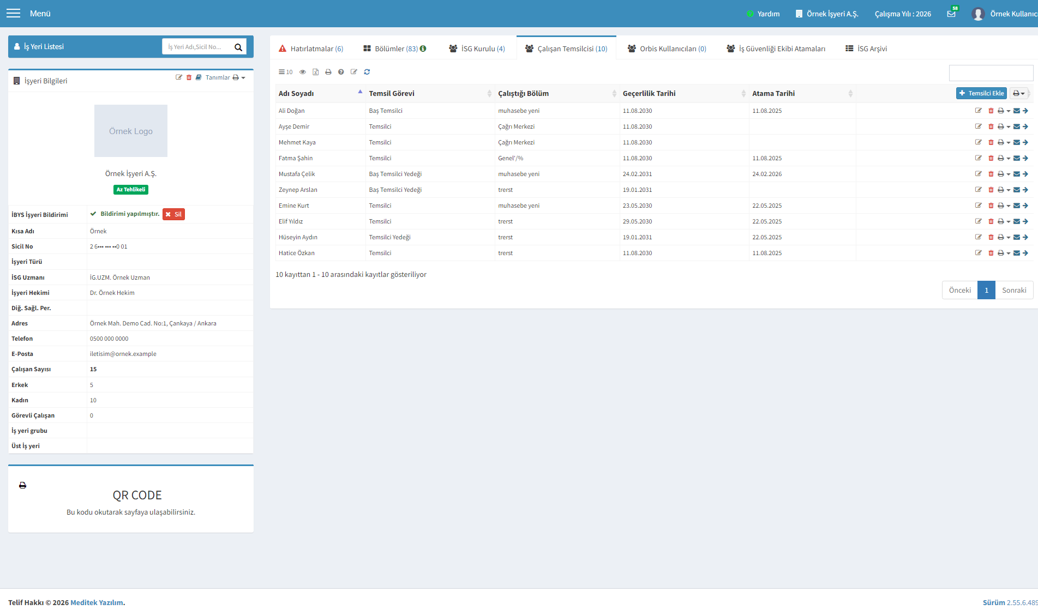Delete Ali Doğan's record with trash icon
This screenshot has width=1038, height=616.
point(991,111)
